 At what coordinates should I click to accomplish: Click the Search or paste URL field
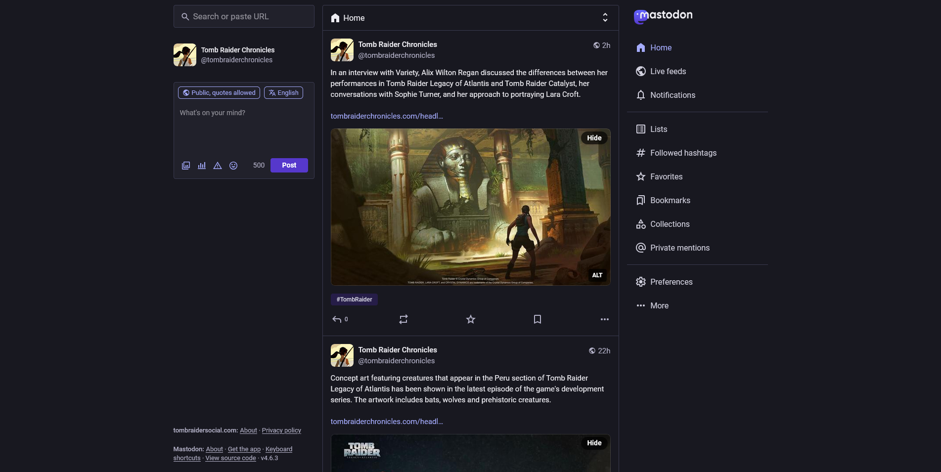click(244, 16)
